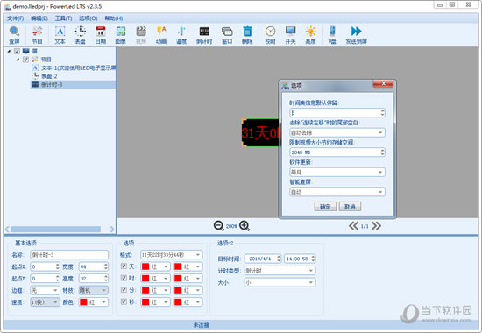Open the 编辑(E) menu
Screen dimensions: 482x333
tap(39, 18)
